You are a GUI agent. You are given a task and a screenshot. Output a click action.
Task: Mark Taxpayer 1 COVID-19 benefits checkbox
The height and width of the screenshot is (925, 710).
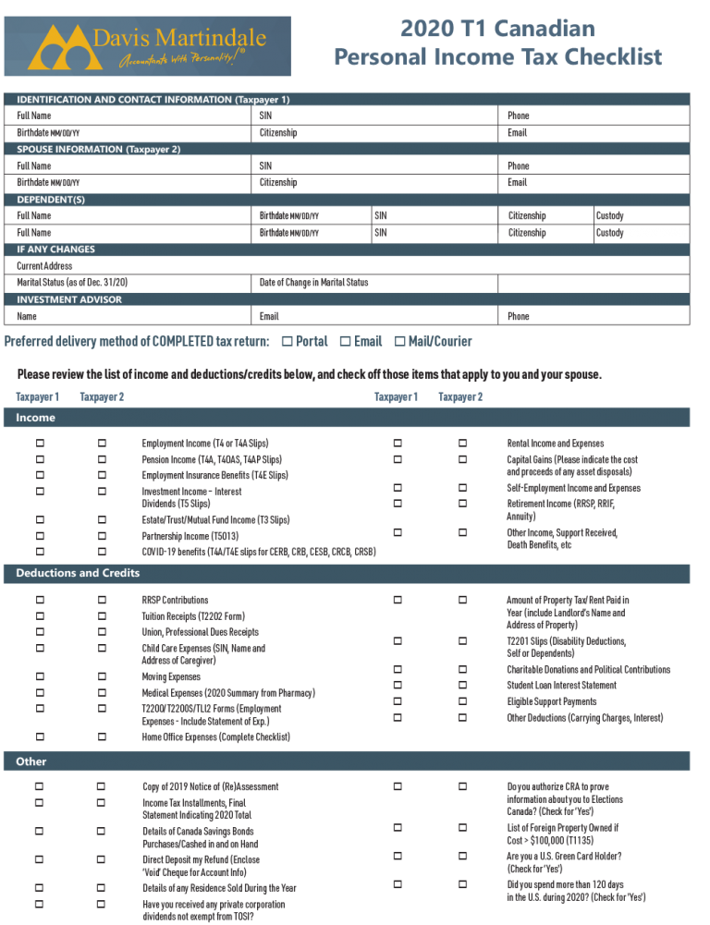click(40, 552)
